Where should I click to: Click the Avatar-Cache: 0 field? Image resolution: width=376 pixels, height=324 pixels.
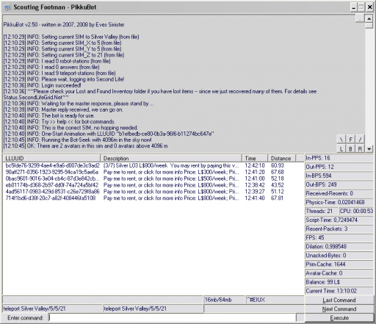339,273
